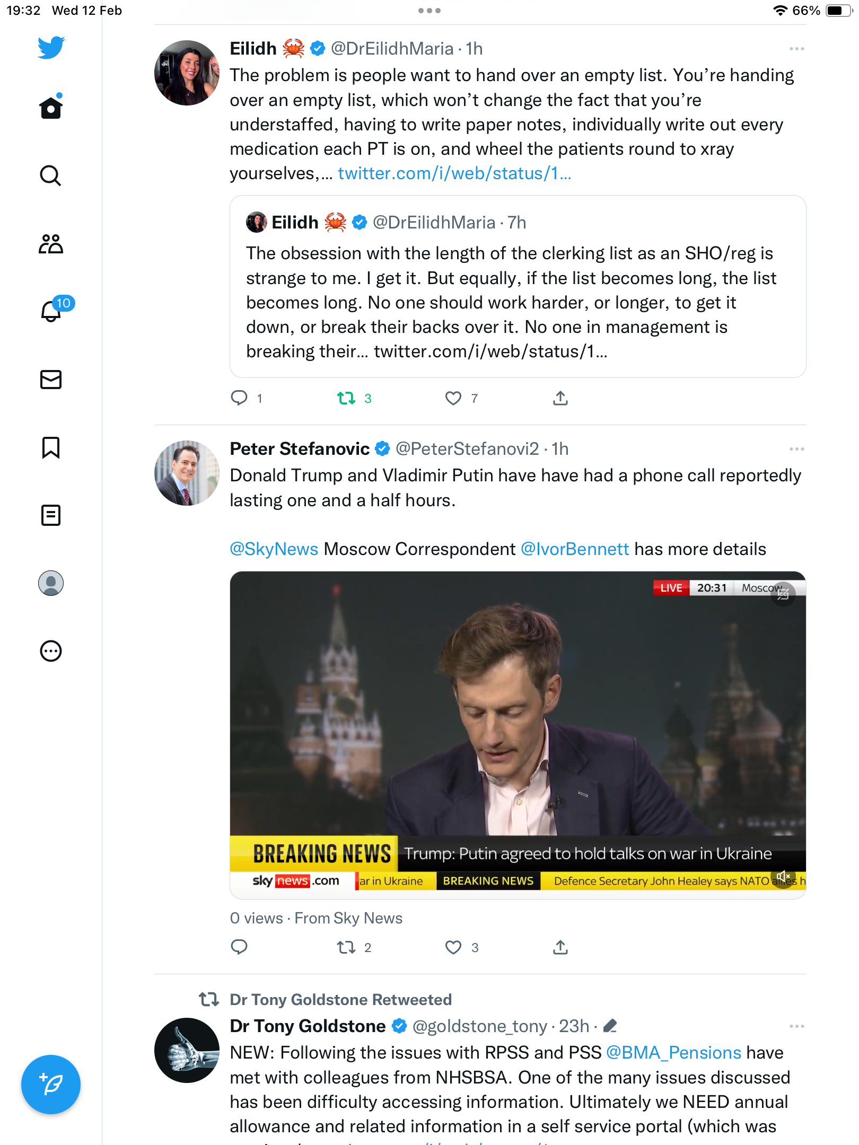Unmute the Sky News video
This screenshot has height=1145, width=859.
(783, 876)
